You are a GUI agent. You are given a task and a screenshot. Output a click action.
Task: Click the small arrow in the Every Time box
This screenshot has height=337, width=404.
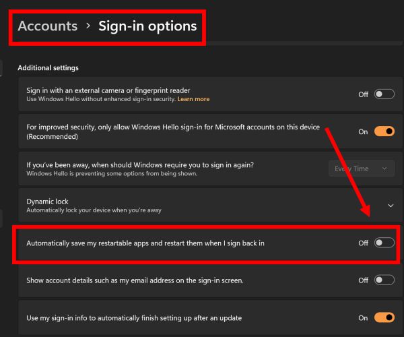[x=384, y=168]
